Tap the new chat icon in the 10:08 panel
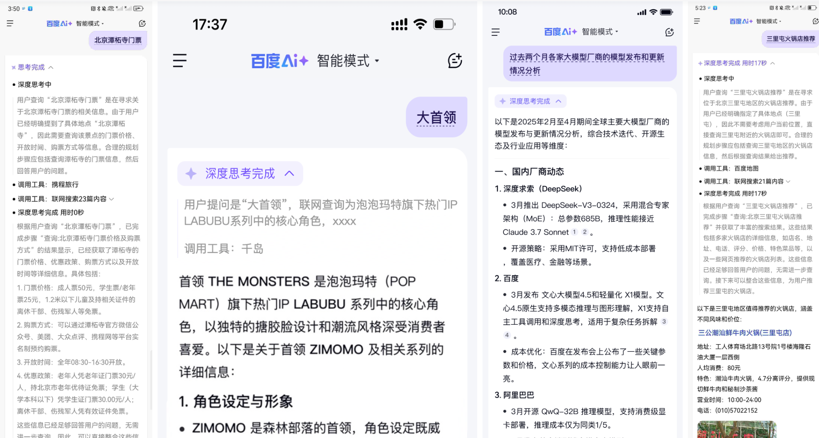This screenshot has height=438, width=819. [669, 32]
